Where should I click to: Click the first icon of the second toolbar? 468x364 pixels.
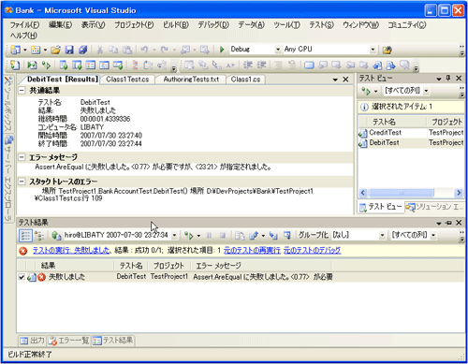point(15,66)
